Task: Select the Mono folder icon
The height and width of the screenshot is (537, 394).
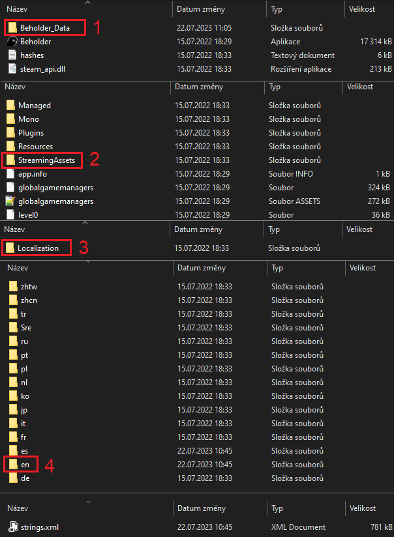Action: click(10, 119)
